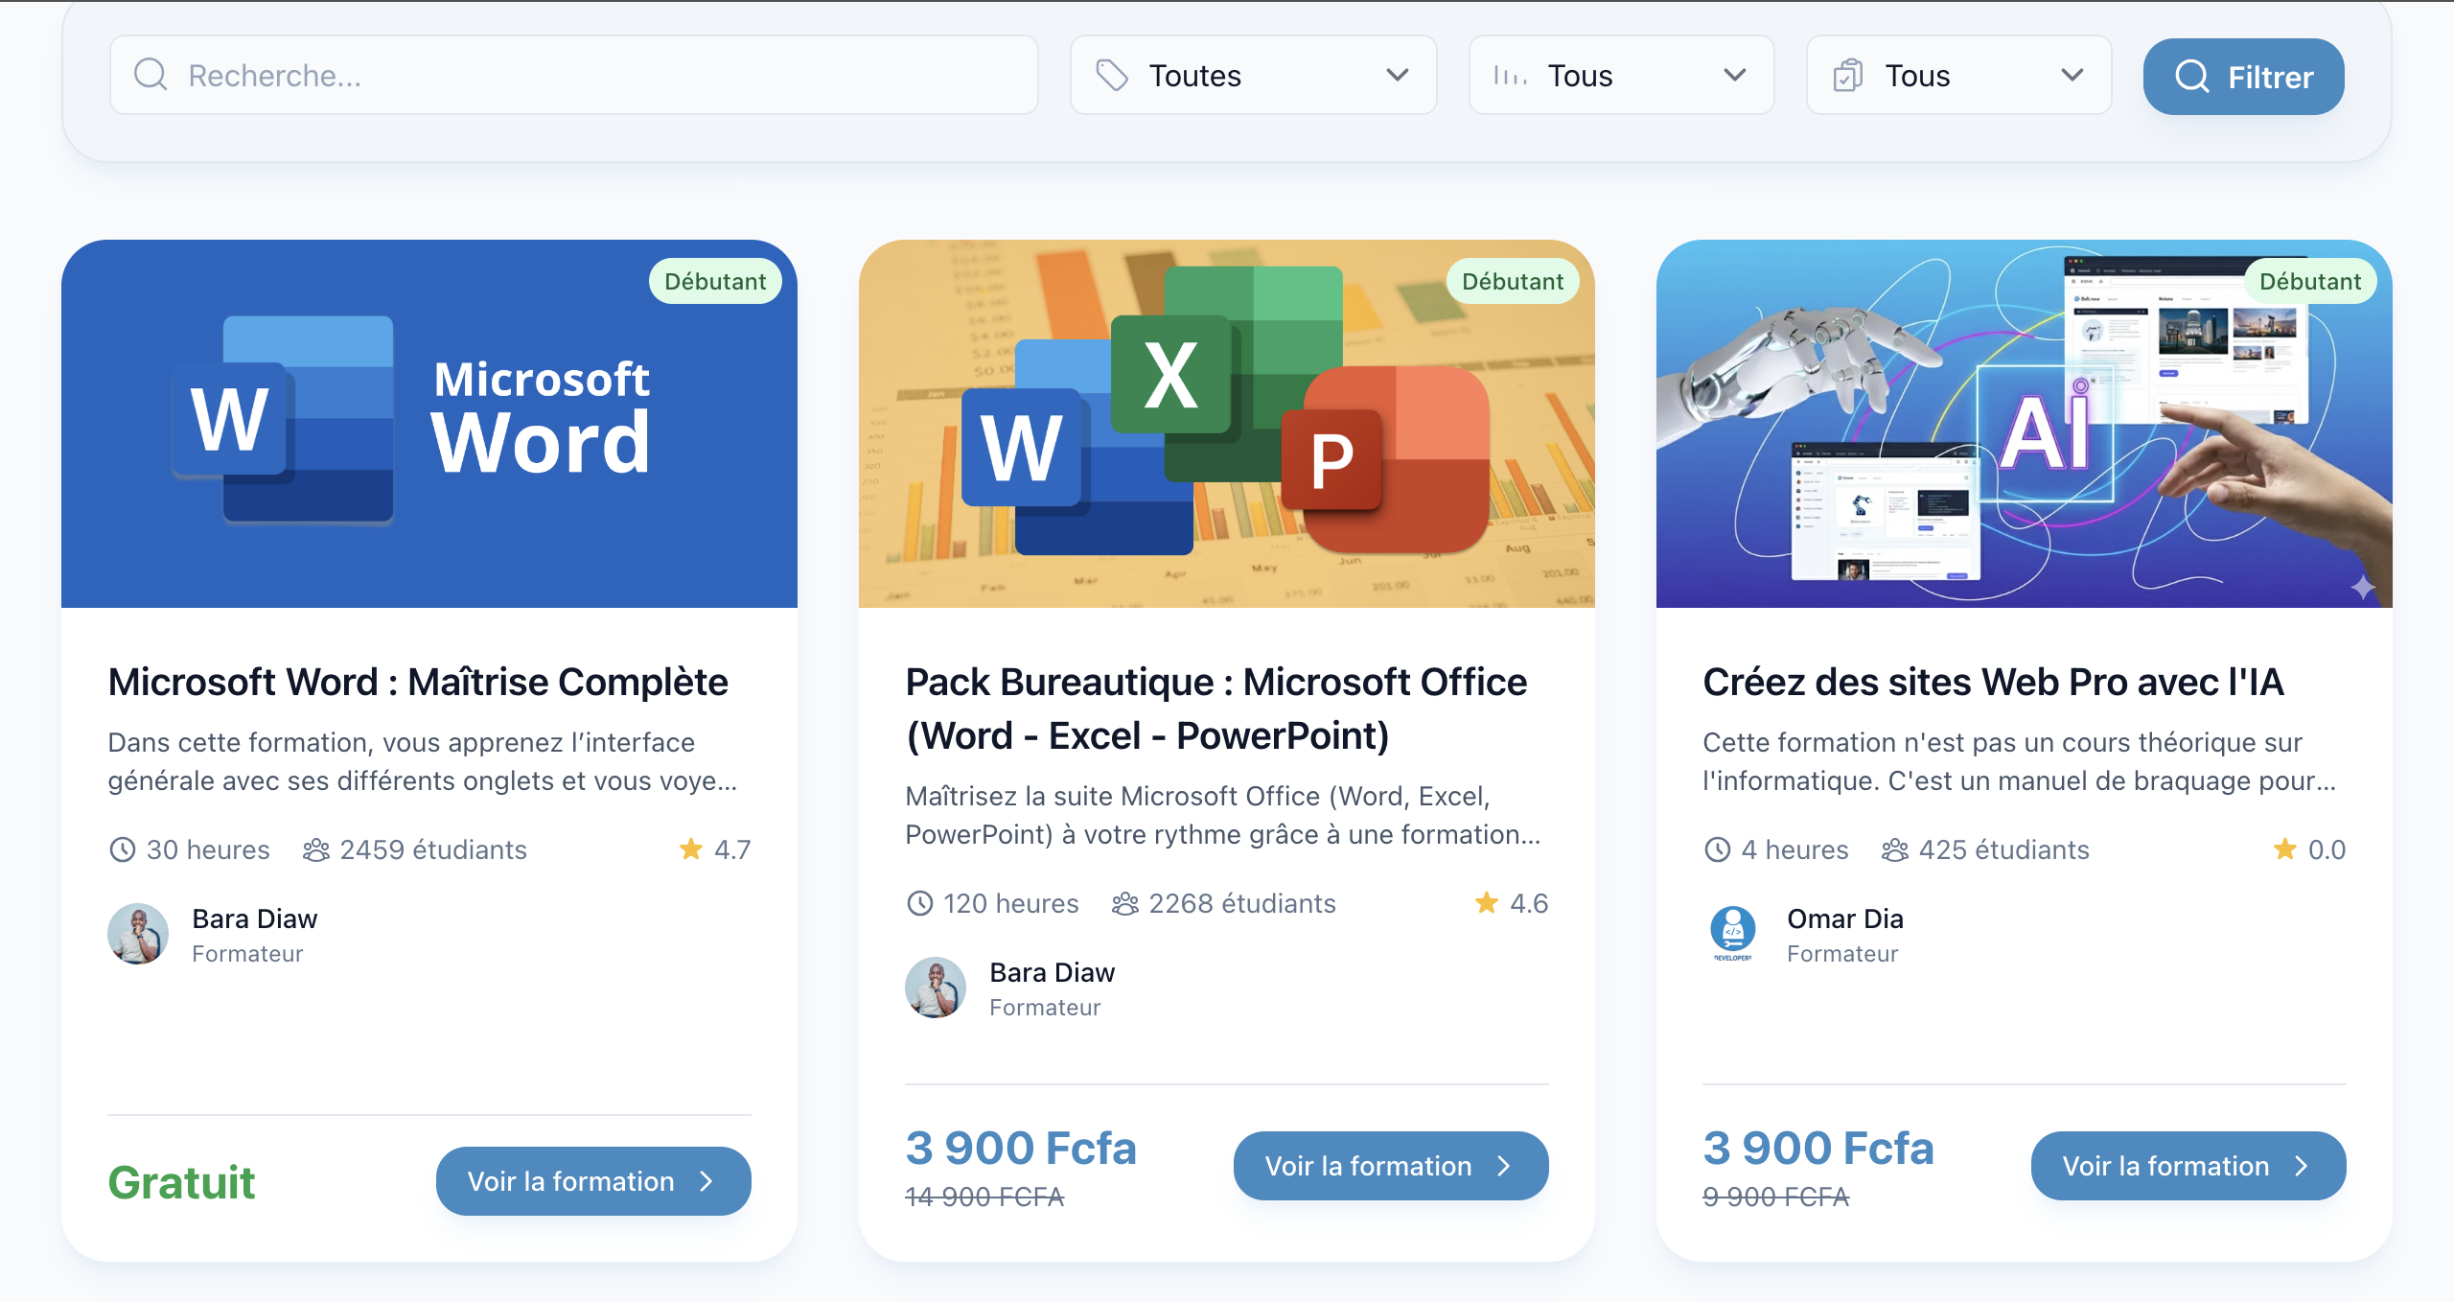Viewport: 2454px width, 1302px height.
Task: Click the search magnifier icon in Recherche field
Action: [150, 75]
